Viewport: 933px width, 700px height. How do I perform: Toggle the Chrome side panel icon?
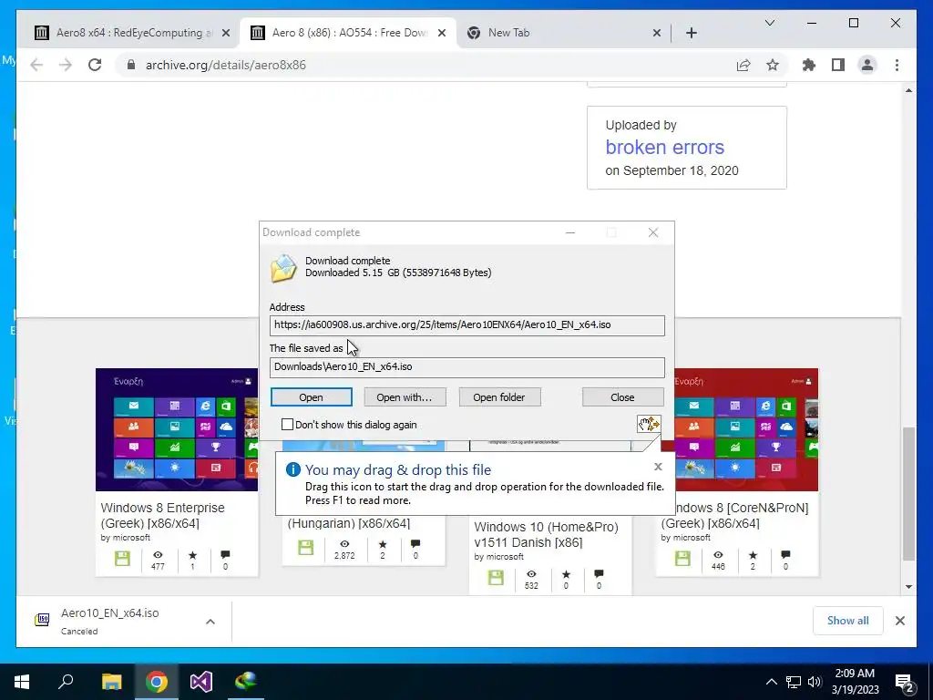[838, 65]
